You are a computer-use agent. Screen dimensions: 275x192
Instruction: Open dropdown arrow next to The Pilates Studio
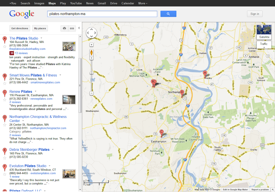(41, 38)
